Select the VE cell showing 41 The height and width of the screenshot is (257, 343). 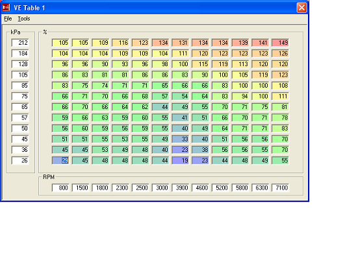[x=180, y=117]
